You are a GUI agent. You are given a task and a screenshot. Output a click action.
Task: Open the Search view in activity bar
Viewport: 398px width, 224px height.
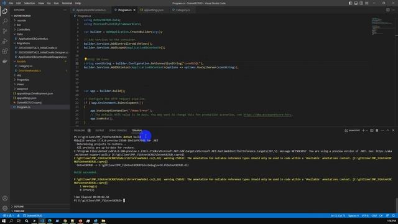(x=5, y=21)
